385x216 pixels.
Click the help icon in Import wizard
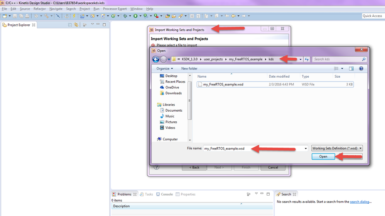click(x=156, y=167)
